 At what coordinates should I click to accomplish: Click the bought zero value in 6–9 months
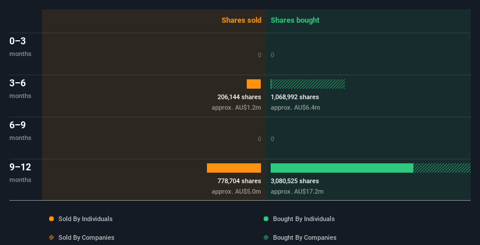coord(272,139)
